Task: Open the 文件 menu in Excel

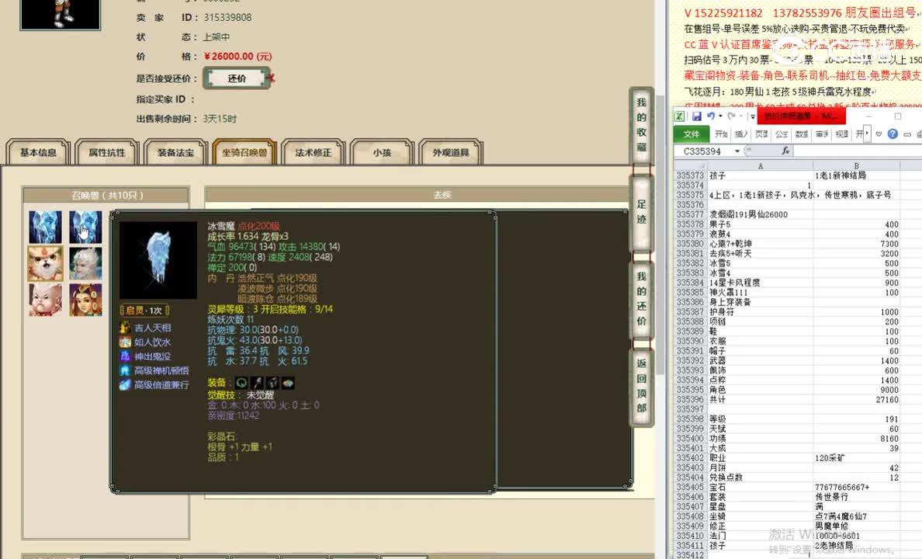Action: coord(691,134)
